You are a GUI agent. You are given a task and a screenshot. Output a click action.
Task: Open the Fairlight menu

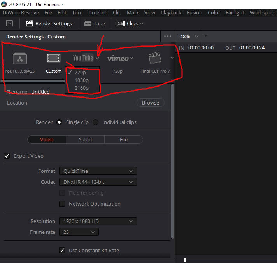click(x=235, y=13)
